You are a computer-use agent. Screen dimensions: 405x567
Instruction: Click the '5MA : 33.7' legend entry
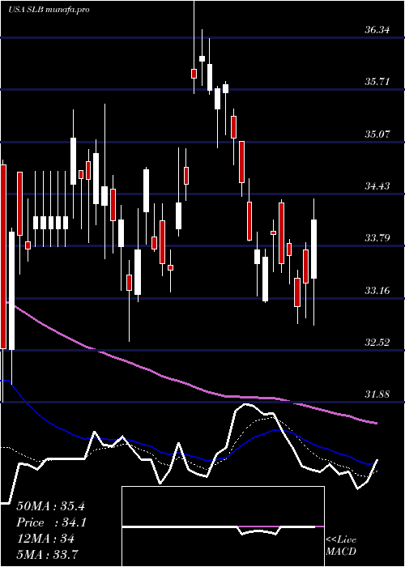48,554
